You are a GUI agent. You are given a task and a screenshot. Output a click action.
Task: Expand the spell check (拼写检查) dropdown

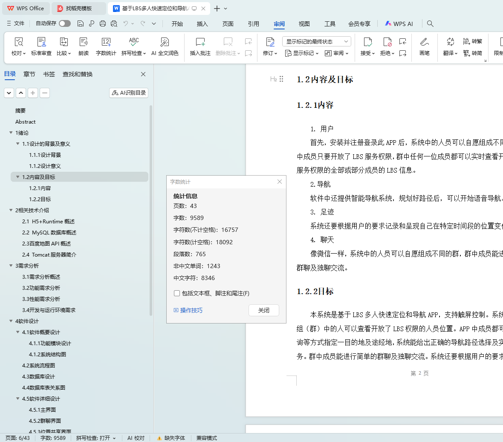144,54
